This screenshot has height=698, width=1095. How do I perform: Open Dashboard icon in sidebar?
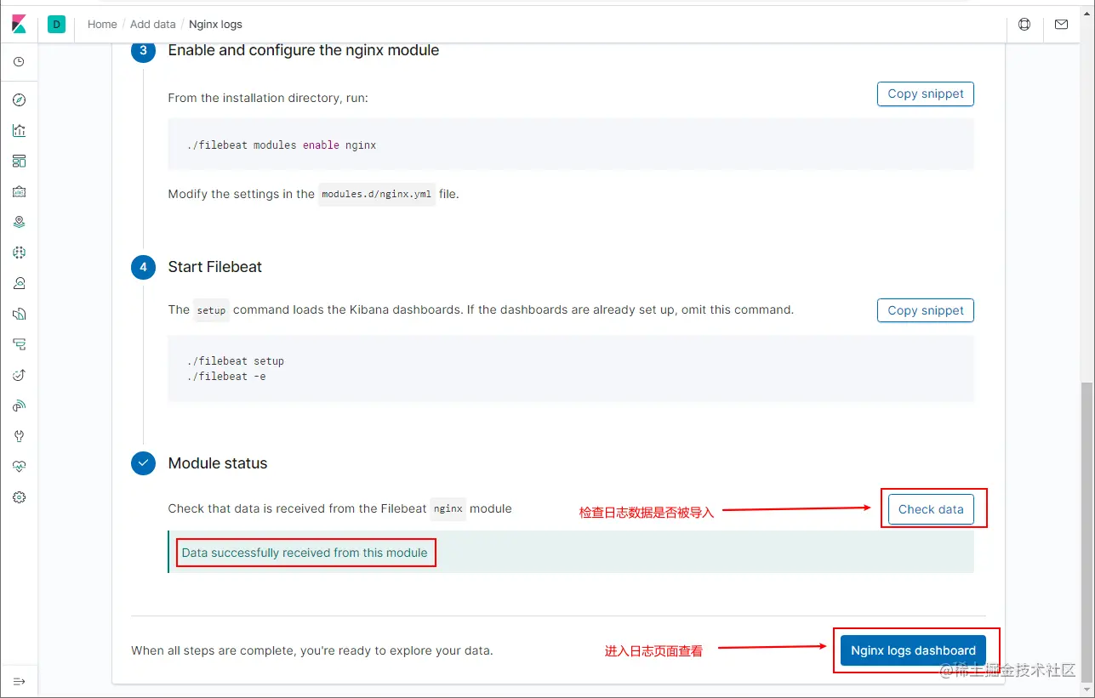(19, 161)
